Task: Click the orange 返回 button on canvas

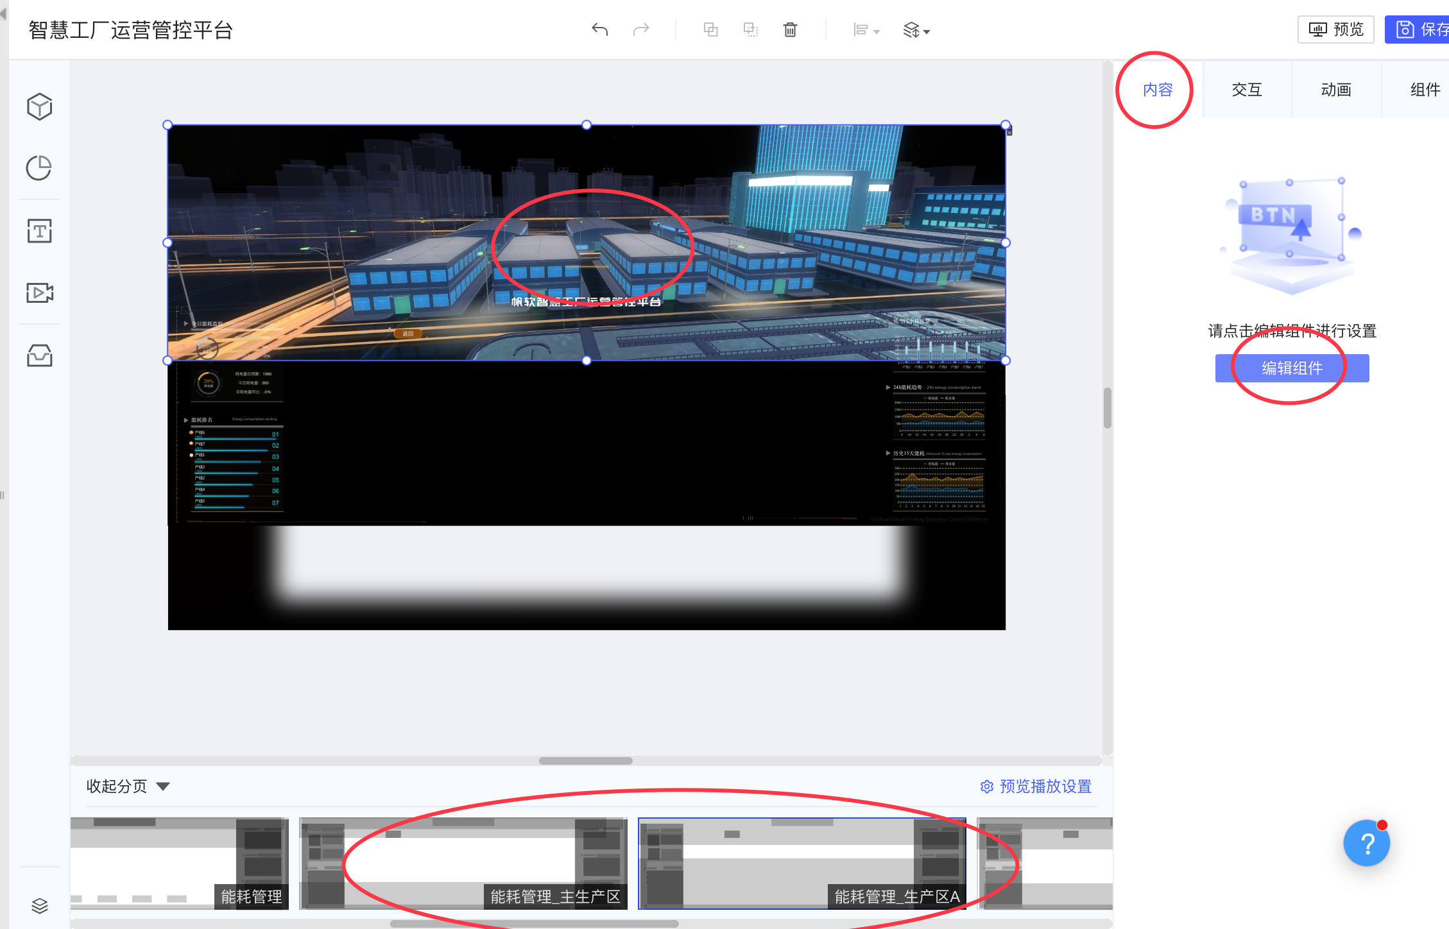Action: 407,334
